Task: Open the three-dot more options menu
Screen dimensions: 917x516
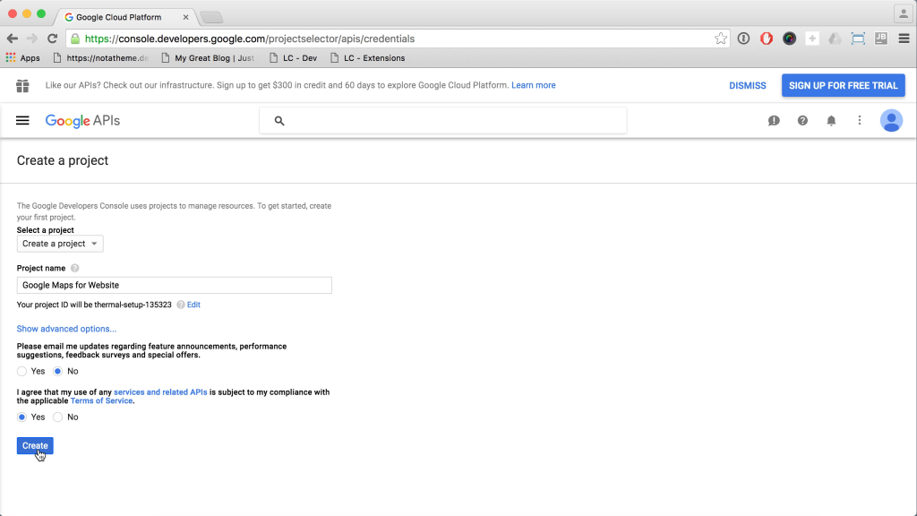Action: (860, 121)
